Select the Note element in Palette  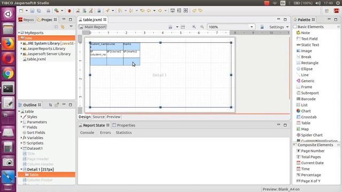tap(303, 33)
